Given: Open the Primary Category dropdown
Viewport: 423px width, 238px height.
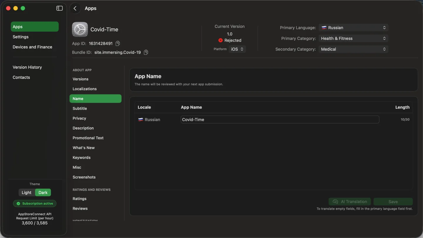Looking at the screenshot, I should (353, 38).
